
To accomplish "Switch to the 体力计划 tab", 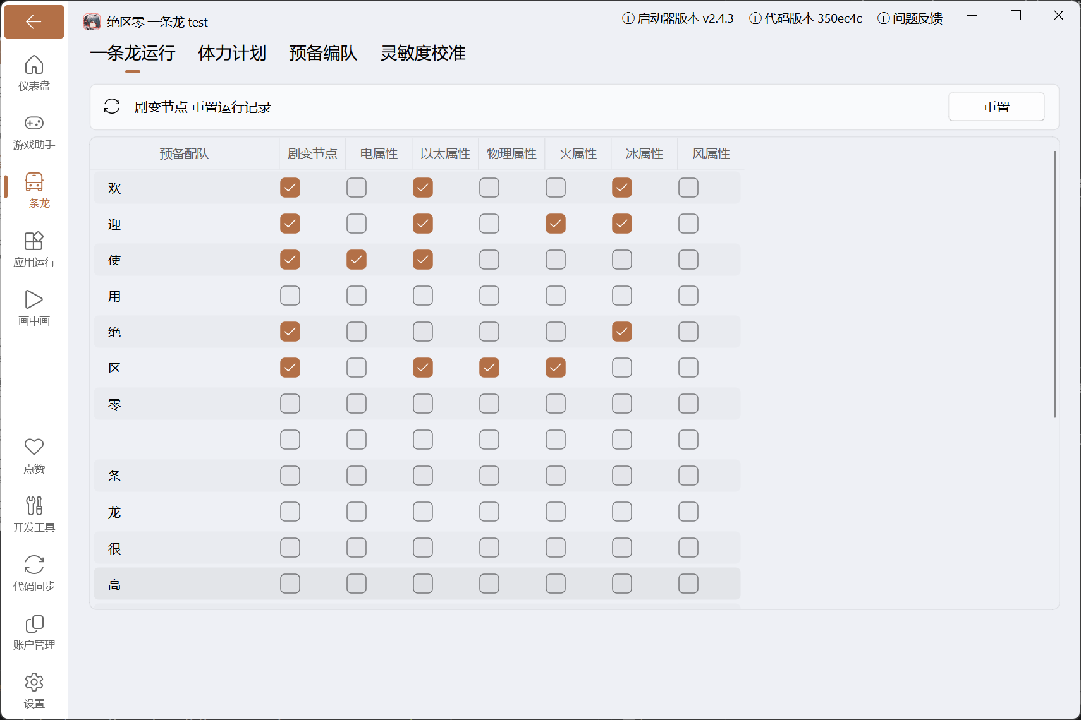I will pos(232,53).
